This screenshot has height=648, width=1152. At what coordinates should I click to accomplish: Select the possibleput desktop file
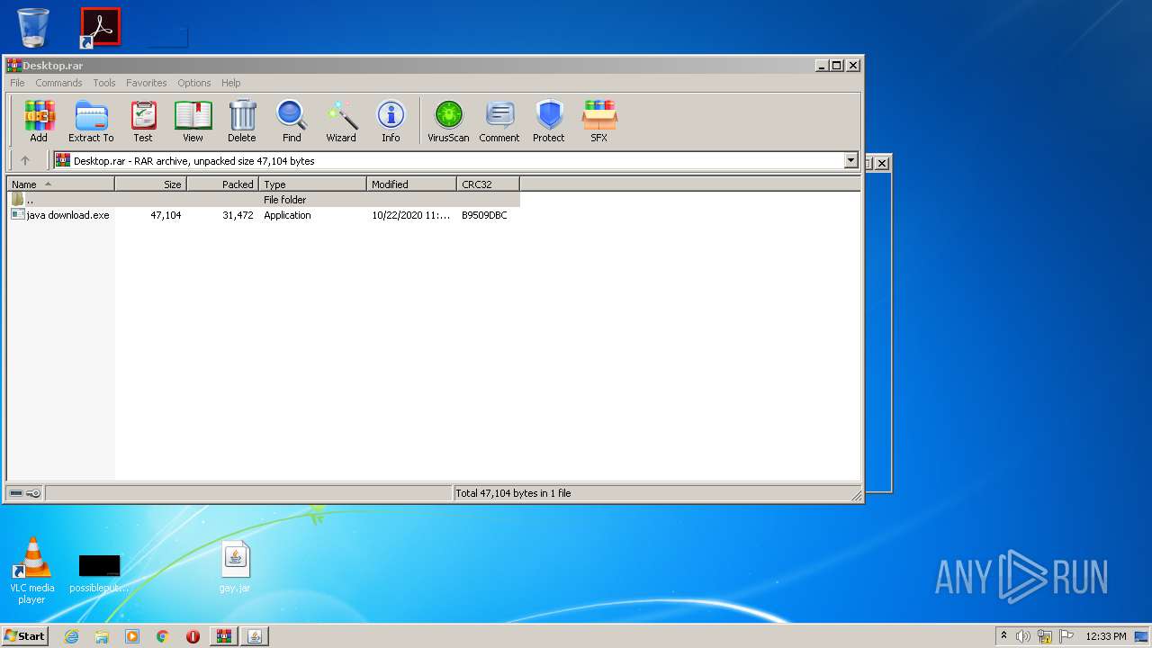(99, 573)
